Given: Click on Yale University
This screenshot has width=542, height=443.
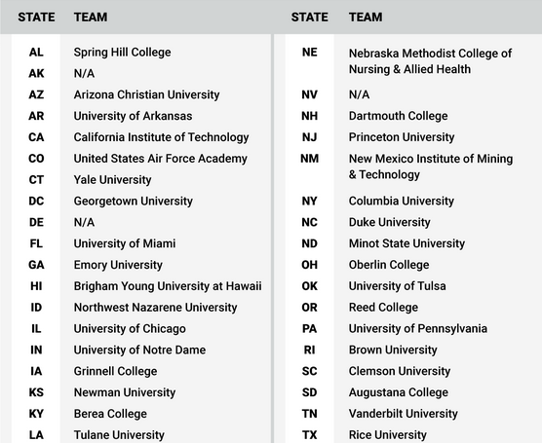Looking at the screenshot, I should click(x=112, y=179).
